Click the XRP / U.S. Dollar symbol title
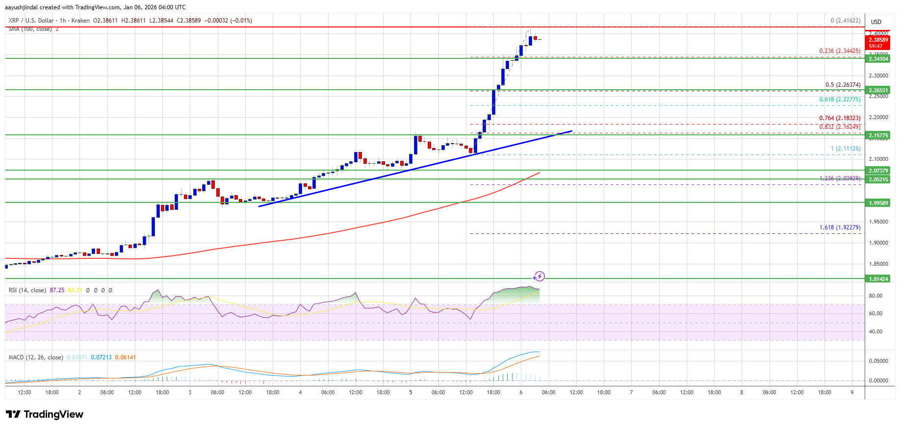 [31, 21]
